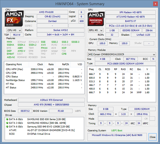Select the SAMSUNG SSD 830 Series drive entry

[x=44, y=119]
